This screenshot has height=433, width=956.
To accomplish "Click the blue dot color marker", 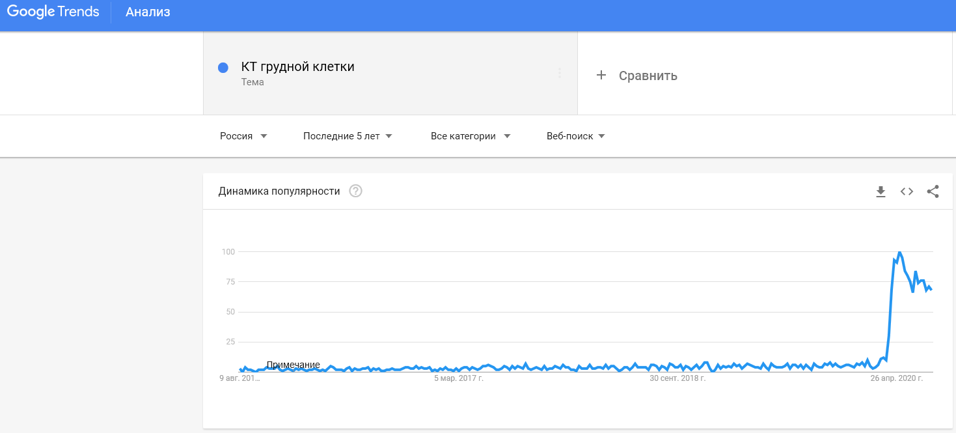I will pyautogui.click(x=223, y=68).
